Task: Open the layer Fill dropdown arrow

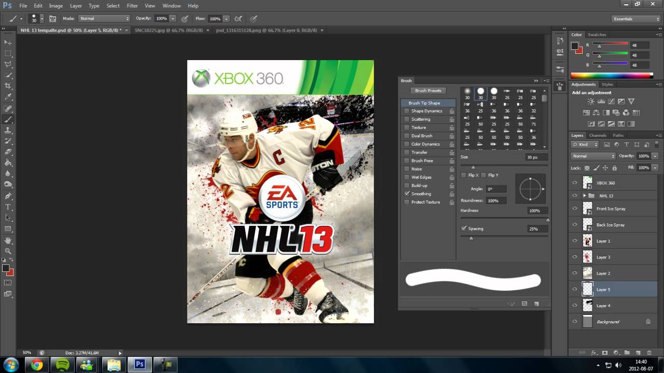Action: click(x=655, y=168)
